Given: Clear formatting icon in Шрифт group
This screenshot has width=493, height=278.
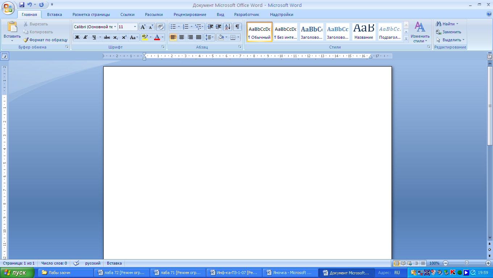Looking at the screenshot, I should (161, 27).
